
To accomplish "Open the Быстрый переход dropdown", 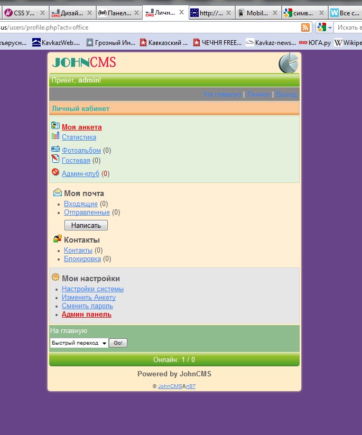I will (x=79, y=343).
